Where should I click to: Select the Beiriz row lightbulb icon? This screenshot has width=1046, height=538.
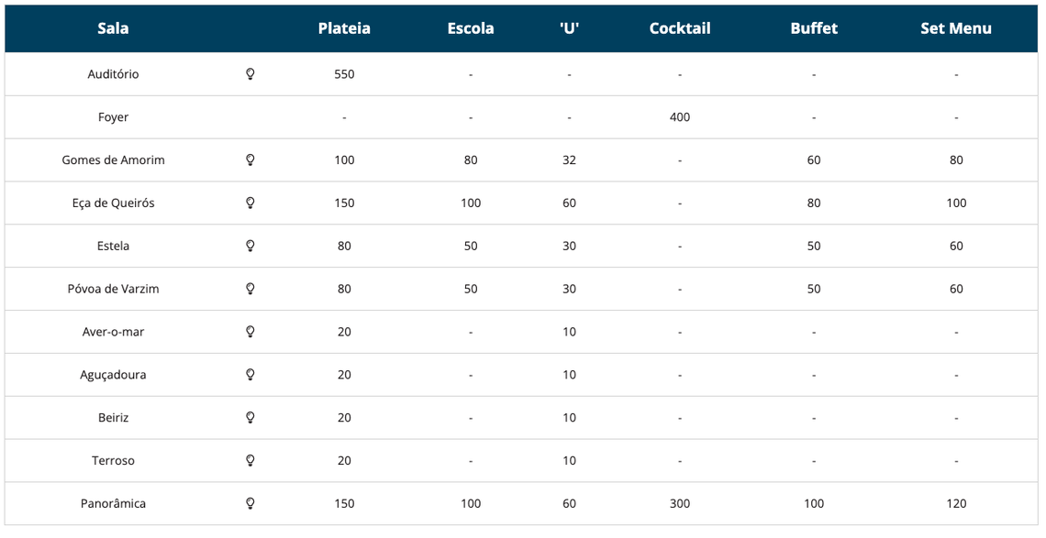(250, 417)
